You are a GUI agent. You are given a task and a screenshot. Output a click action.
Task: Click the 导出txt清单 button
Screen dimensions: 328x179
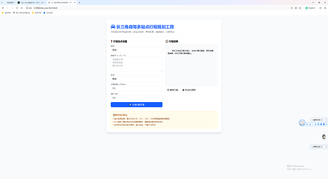coord(189,90)
